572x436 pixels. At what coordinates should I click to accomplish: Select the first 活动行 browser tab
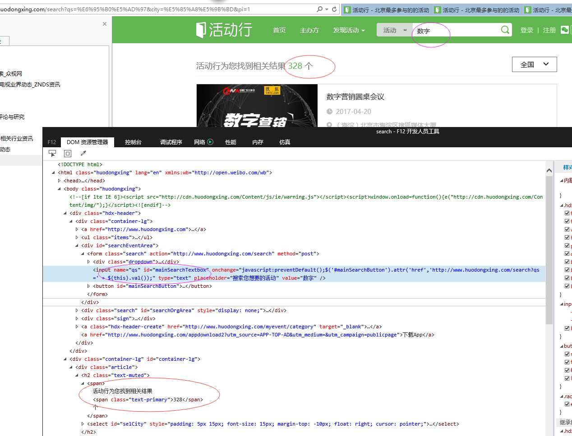click(x=386, y=9)
